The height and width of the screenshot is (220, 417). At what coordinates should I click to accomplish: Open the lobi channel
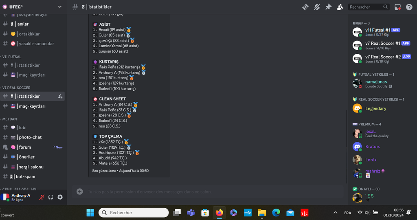pyautogui.click(x=32, y=128)
